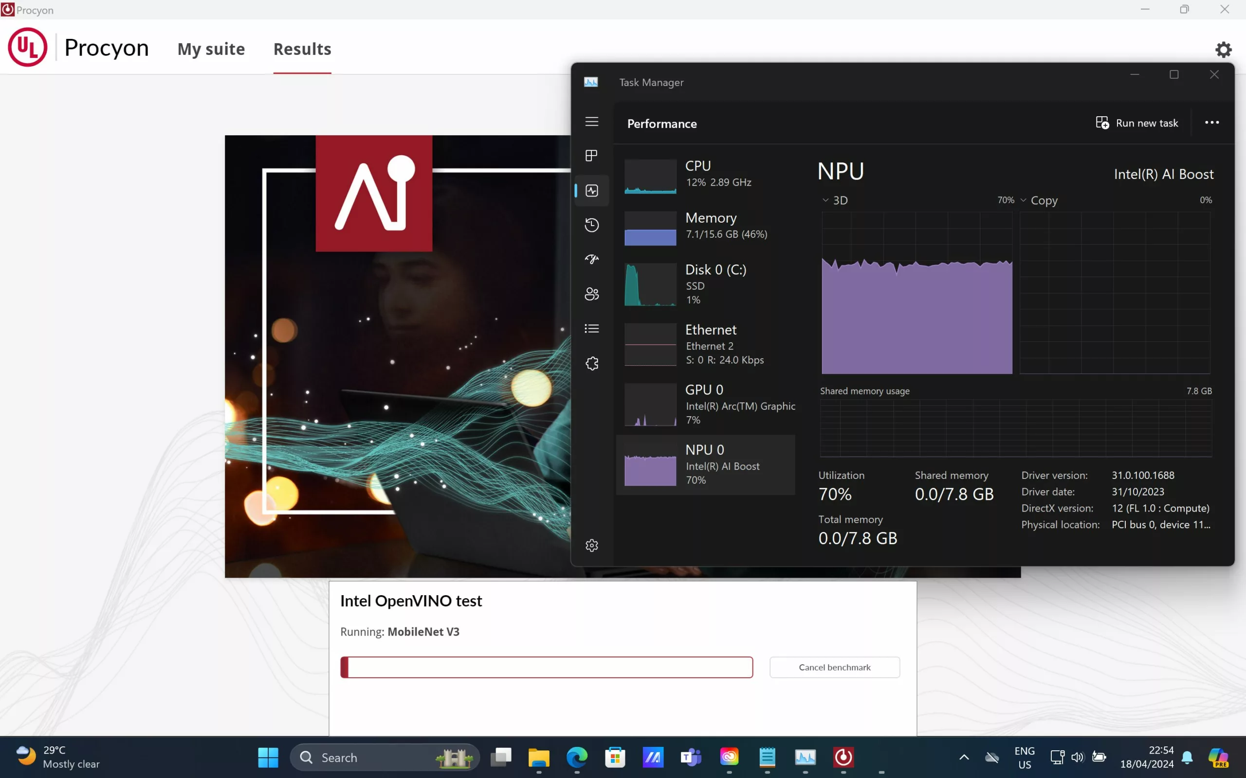This screenshot has height=778, width=1246.
Task: Cancel the running benchmark
Action: click(835, 667)
